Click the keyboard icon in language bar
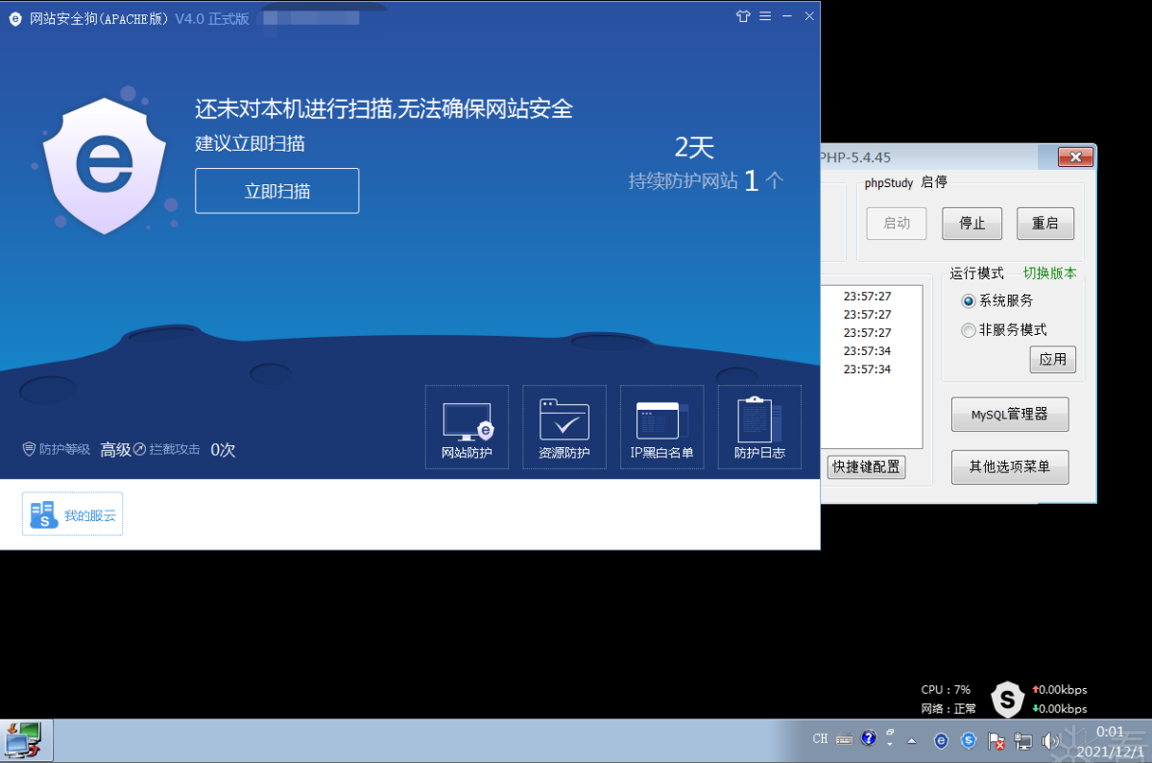This screenshot has width=1152, height=763. pyautogui.click(x=845, y=740)
